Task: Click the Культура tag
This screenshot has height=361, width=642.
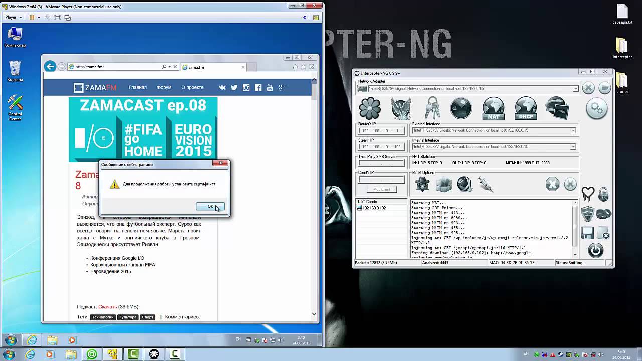Action: click(x=128, y=317)
